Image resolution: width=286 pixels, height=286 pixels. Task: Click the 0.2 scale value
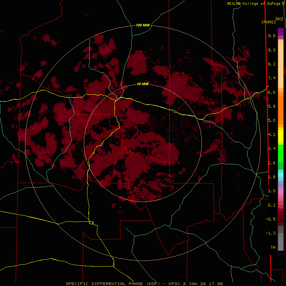(x=272, y=205)
